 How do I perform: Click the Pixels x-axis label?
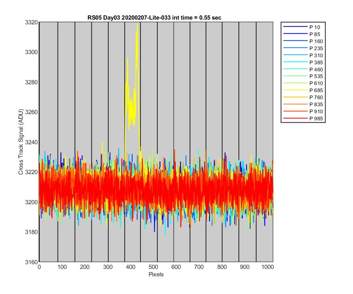pyautogui.click(x=156, y=274)
